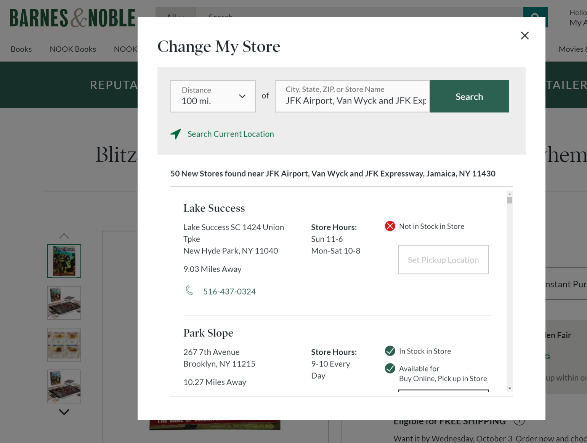Image resolution: width=587 pixels, height=443 pixels.
Task: Call Lake Success at 516-437-0324
Action: (229, 292)
